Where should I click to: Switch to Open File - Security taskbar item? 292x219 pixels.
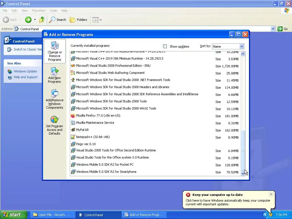pyautogui.click(x=53, y=215)
